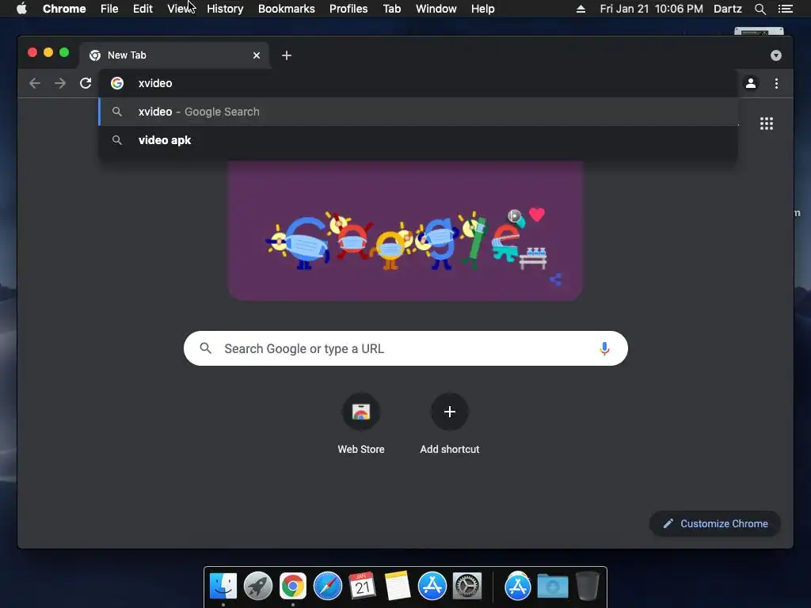
Task: Open Spotlight search in the menu bar
Action: (760, 9)
